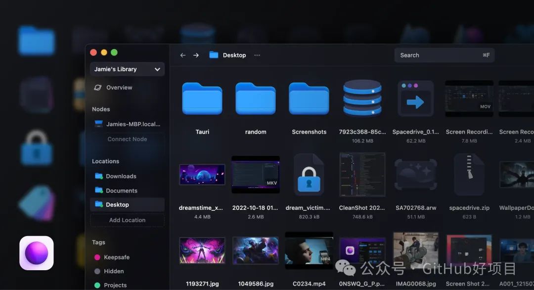Go forward with the right arrow
The image size is (534, 290).
click(196, 55)
